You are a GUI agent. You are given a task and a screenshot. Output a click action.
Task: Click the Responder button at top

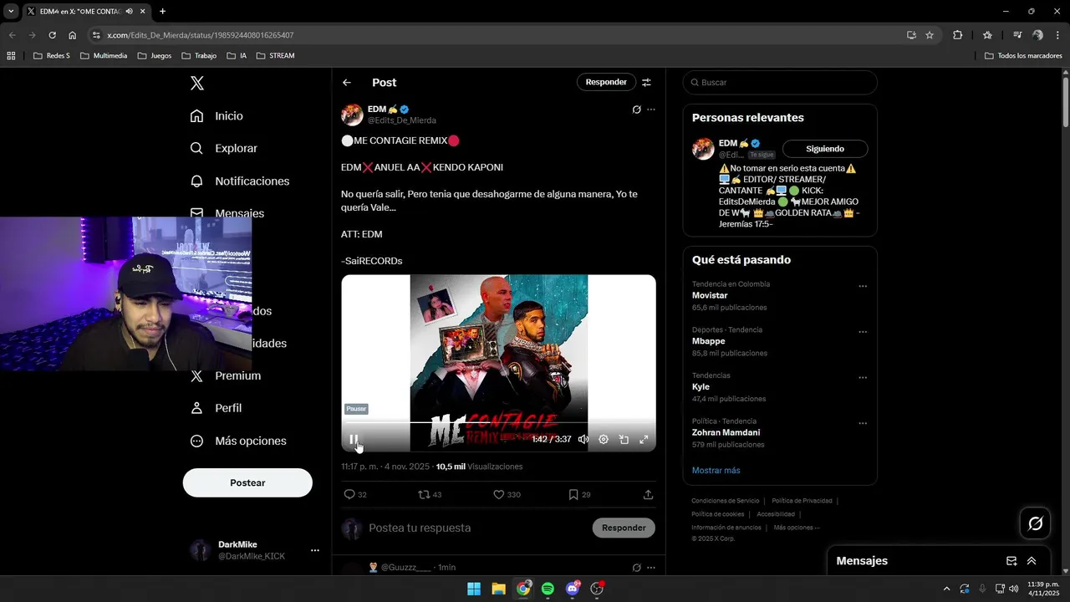coord(606,82)
